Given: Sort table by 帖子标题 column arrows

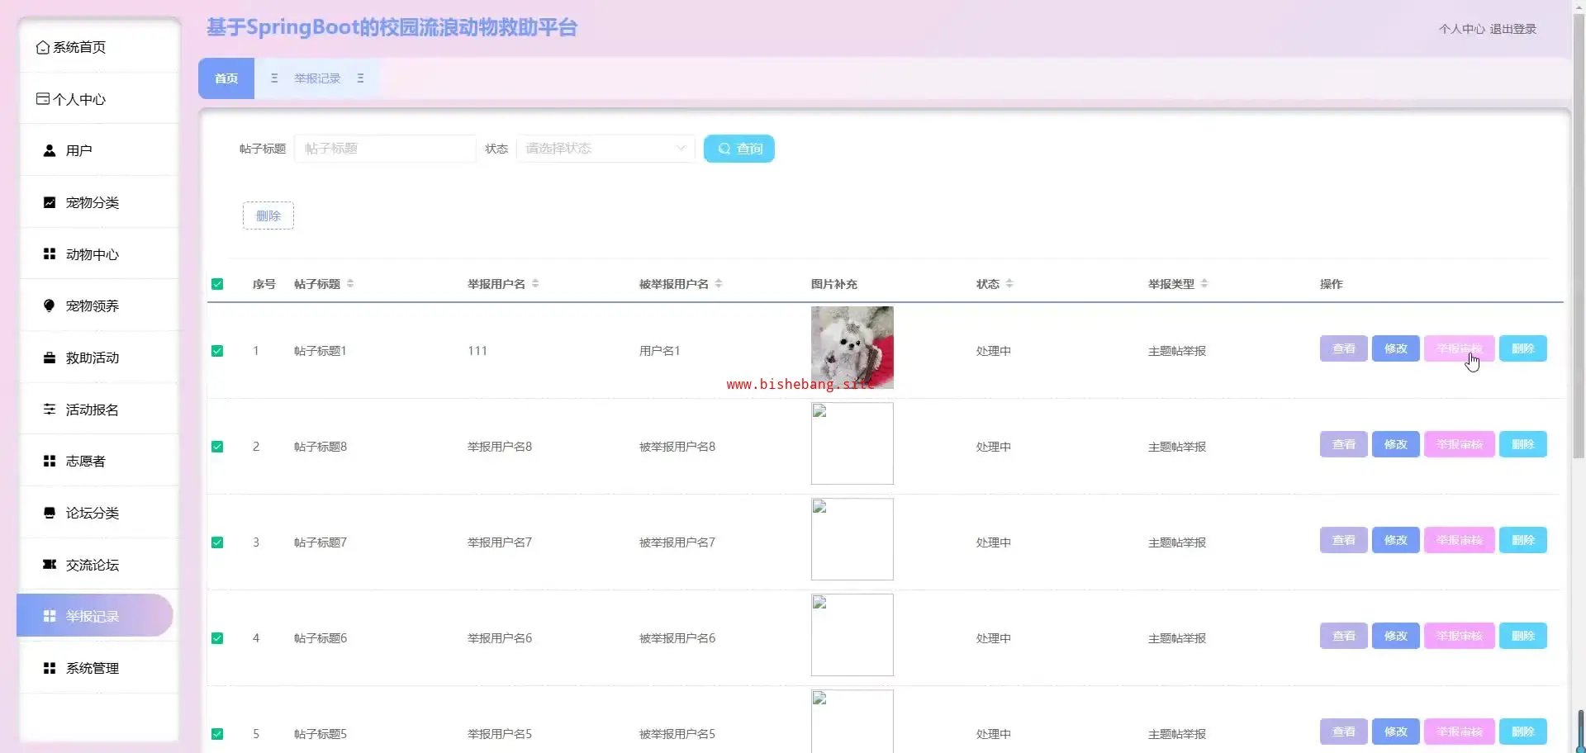Looking at the screenshot, I should click(350, 284).
